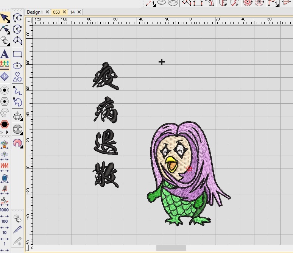Click the concentric circles offset tool
293x253 pixels.
click(x=5, y=90)
